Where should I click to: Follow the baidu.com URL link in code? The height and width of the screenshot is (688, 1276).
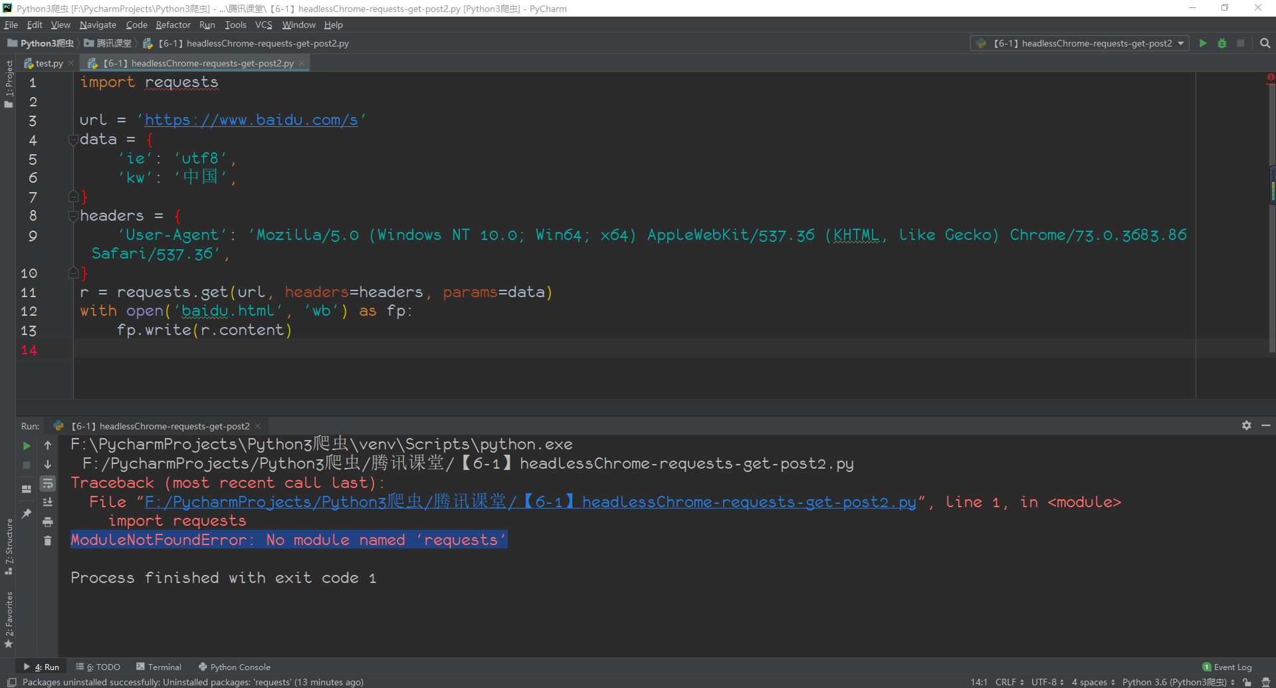coord(251,120)
